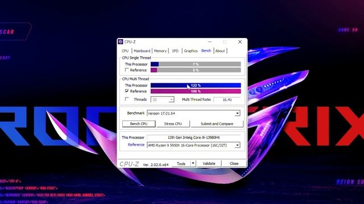Click the Multi Thread Ratio value 16.41
Image resolution: width=364 pixels, height=204 pixels.
click(227, 100)
